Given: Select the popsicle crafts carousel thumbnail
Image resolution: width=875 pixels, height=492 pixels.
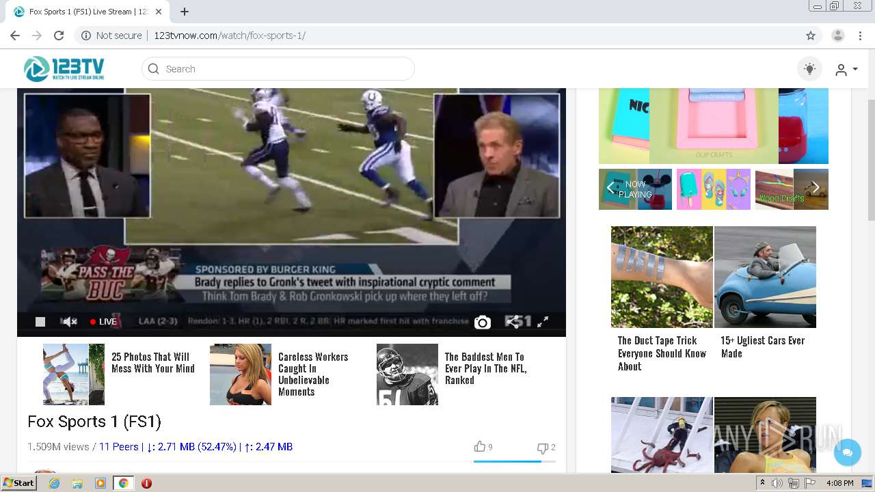Looking at the screenshot, I should click(x=714, y=189).
